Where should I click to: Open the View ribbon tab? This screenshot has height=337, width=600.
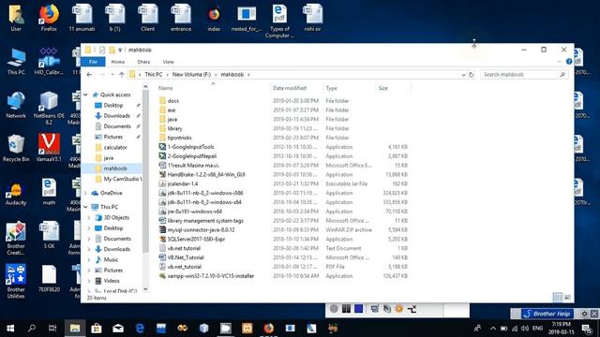coord(168,62)
